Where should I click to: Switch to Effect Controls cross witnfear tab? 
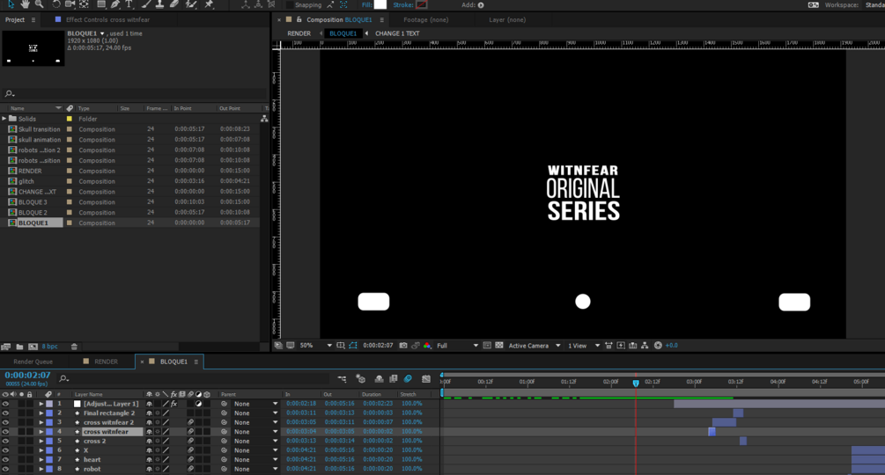tap(107, 19)
